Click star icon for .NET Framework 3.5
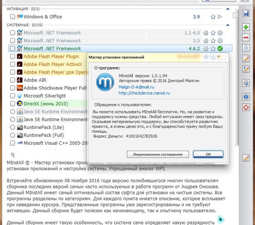255x225 pixels. (x=213, y=40)
